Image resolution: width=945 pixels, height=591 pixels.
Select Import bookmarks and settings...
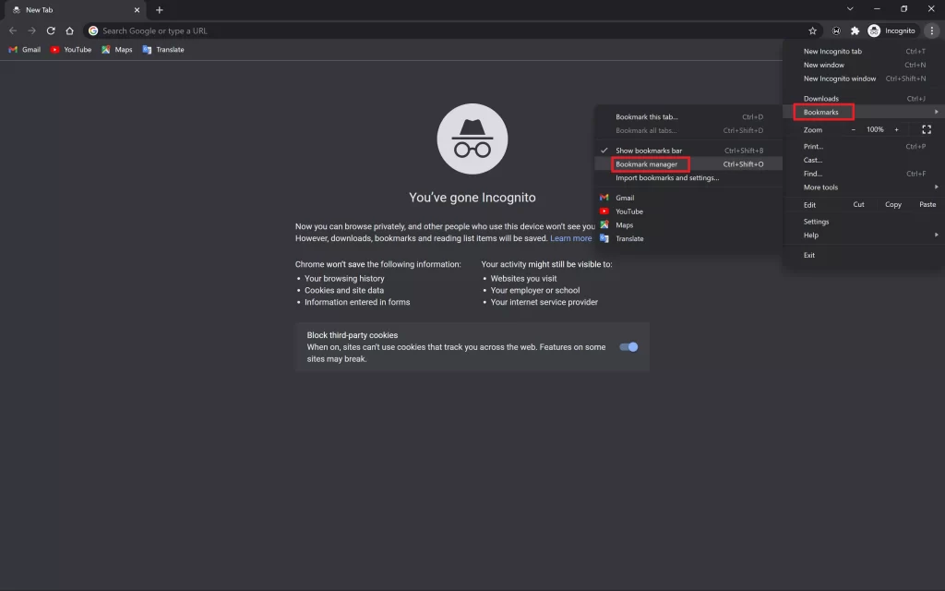point(688,178)
